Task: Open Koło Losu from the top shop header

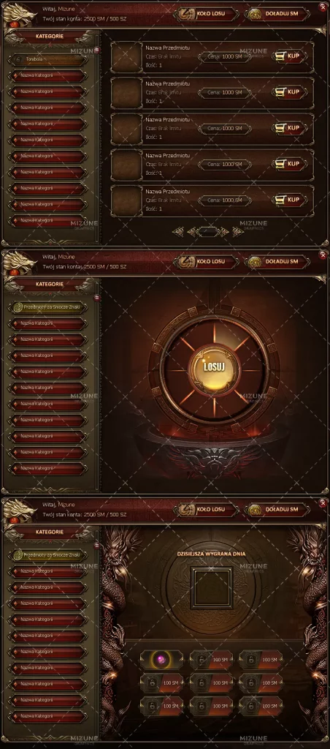Action: click(207, 14)
